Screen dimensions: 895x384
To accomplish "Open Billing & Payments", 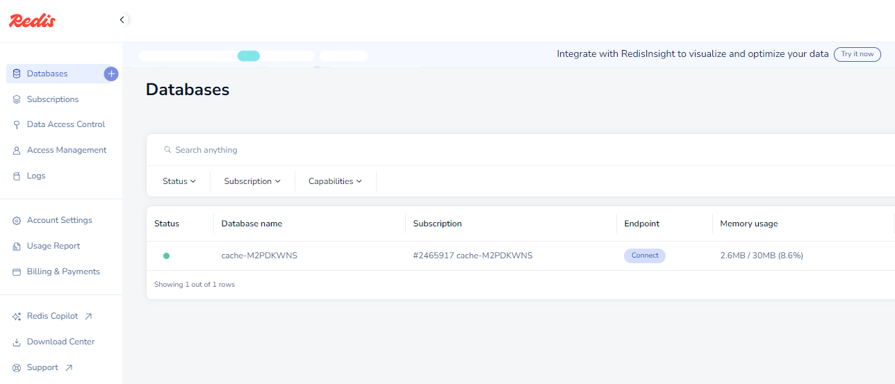I will 63,272.
